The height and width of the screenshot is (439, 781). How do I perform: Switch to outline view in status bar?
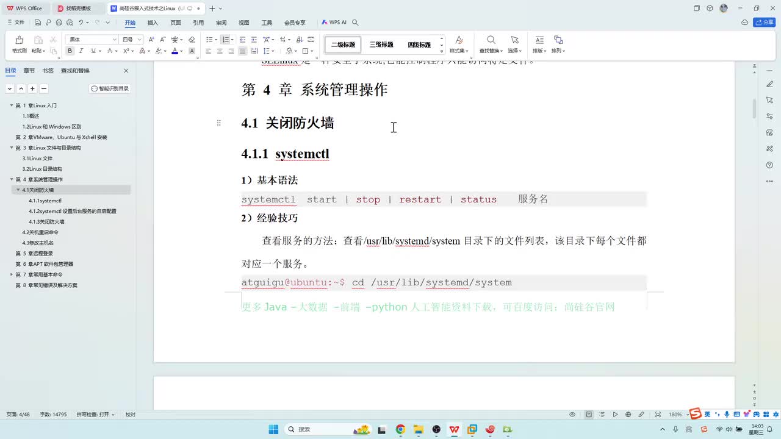pyautogui.click(x=602, y=415)
